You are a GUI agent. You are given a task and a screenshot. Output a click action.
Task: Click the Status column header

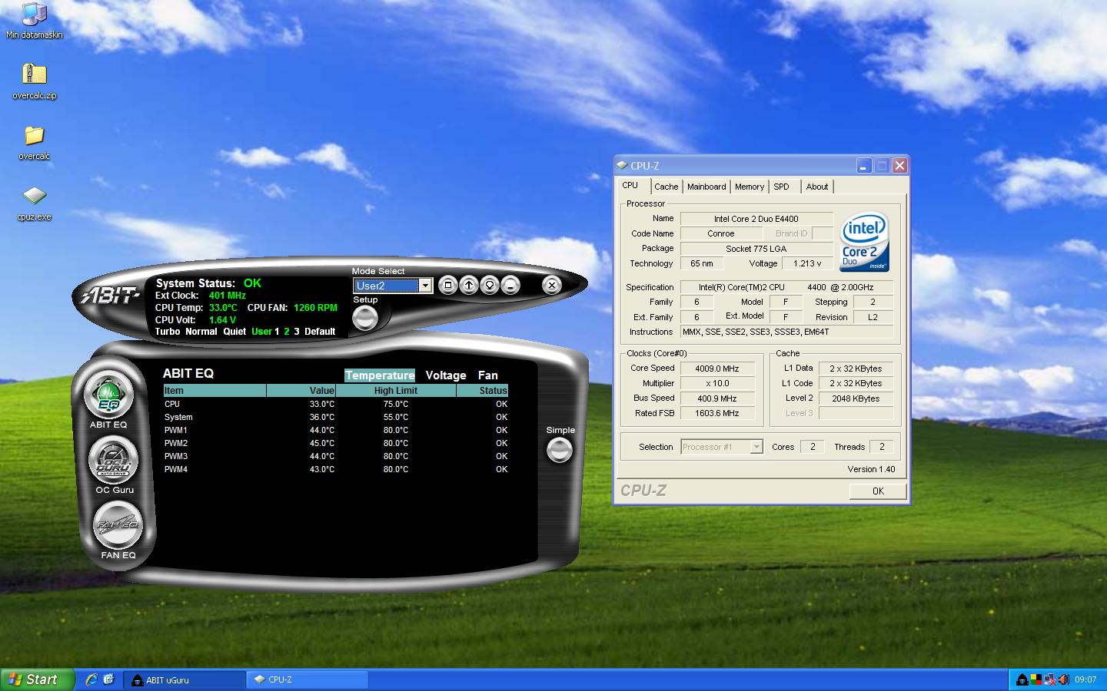pos(483,391)
